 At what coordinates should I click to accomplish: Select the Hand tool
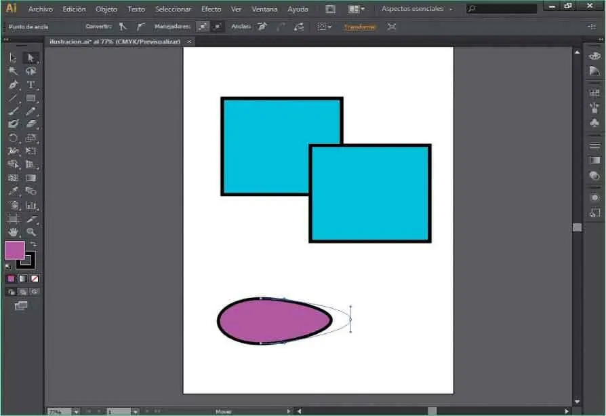coord(13,232)
